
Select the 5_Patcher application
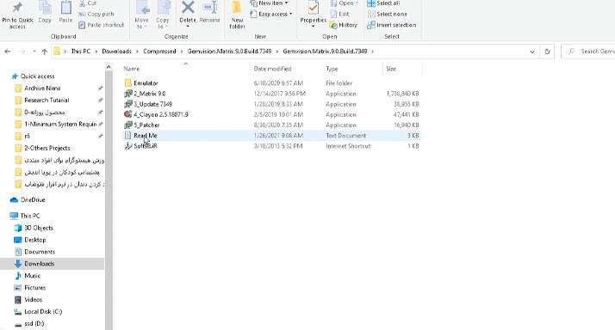click(146, 125)
